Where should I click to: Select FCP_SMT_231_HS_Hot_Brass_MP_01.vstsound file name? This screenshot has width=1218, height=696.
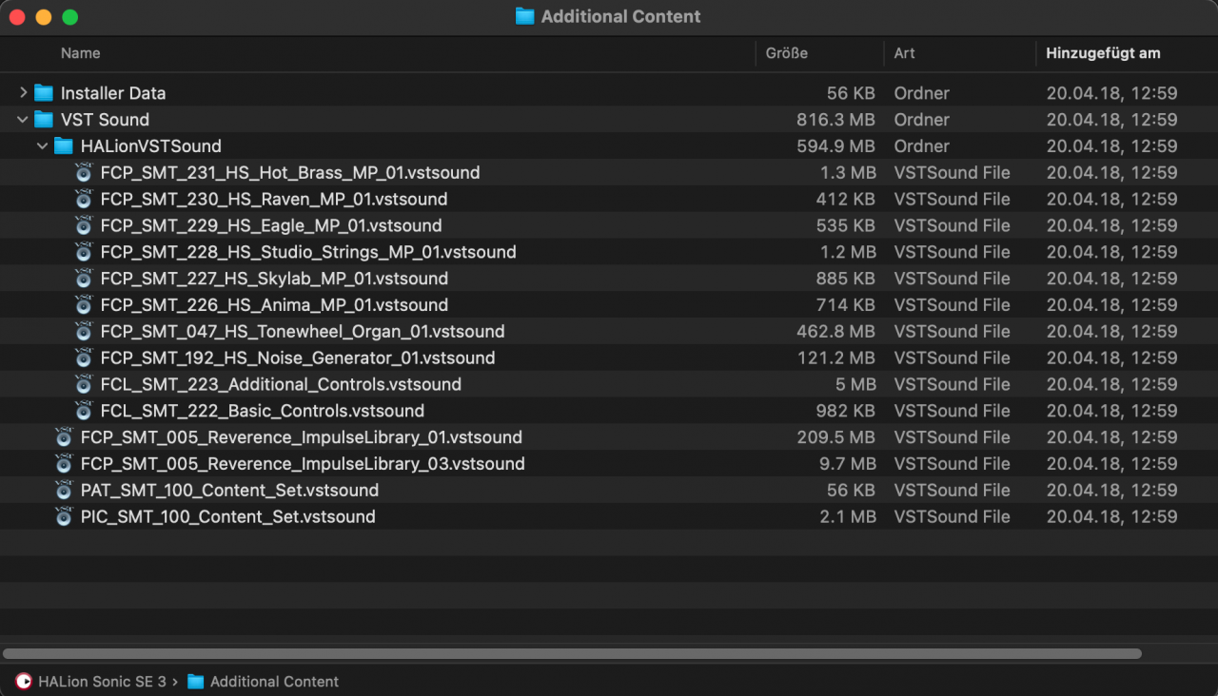click(x=290, y=173)
